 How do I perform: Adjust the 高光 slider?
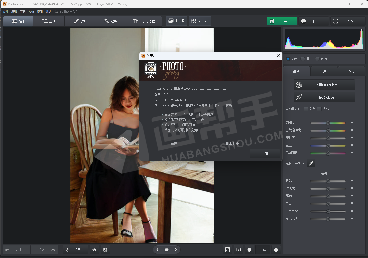click(328, 196)
